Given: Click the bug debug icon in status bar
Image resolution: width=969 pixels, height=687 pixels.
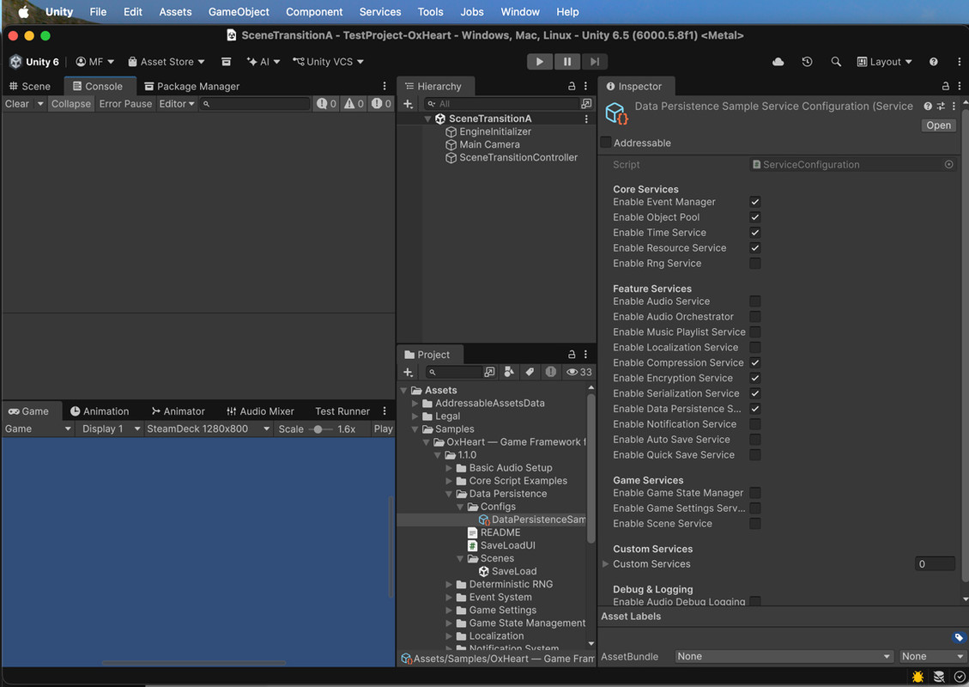Looking at the screenshot, I should click(x=918, y=677).
